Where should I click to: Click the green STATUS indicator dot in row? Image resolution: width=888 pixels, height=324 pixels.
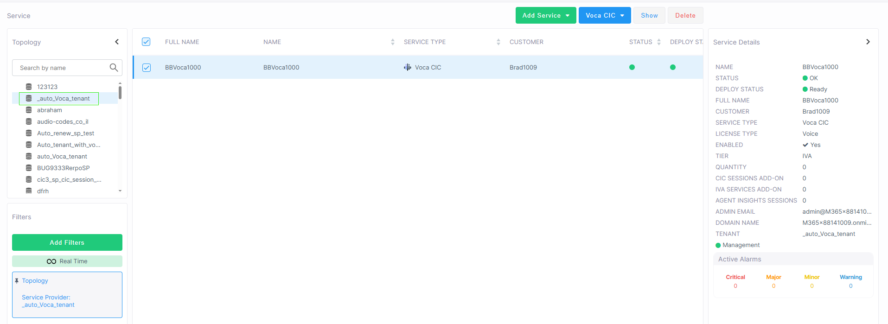[x=632, y=67]
